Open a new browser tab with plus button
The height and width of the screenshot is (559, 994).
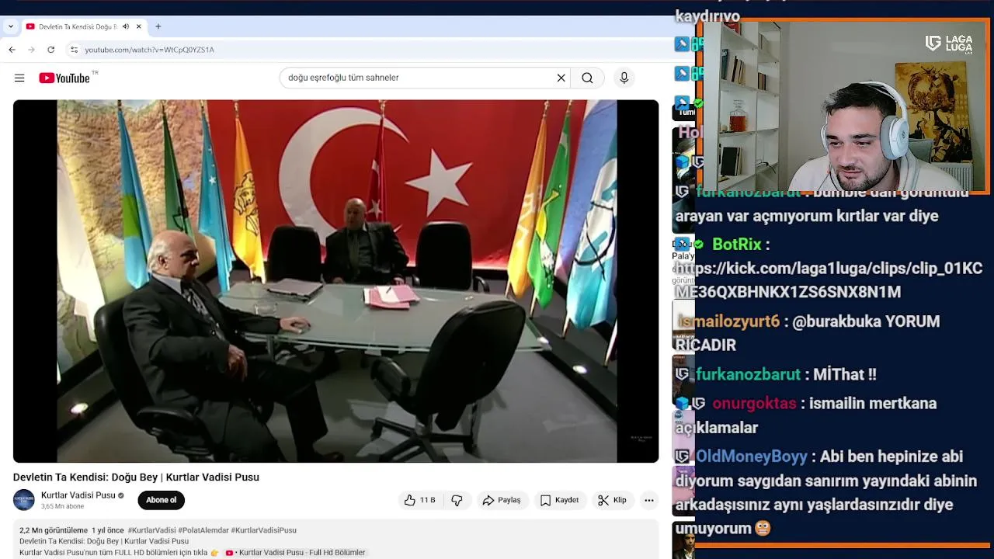(x=158, y=26)
